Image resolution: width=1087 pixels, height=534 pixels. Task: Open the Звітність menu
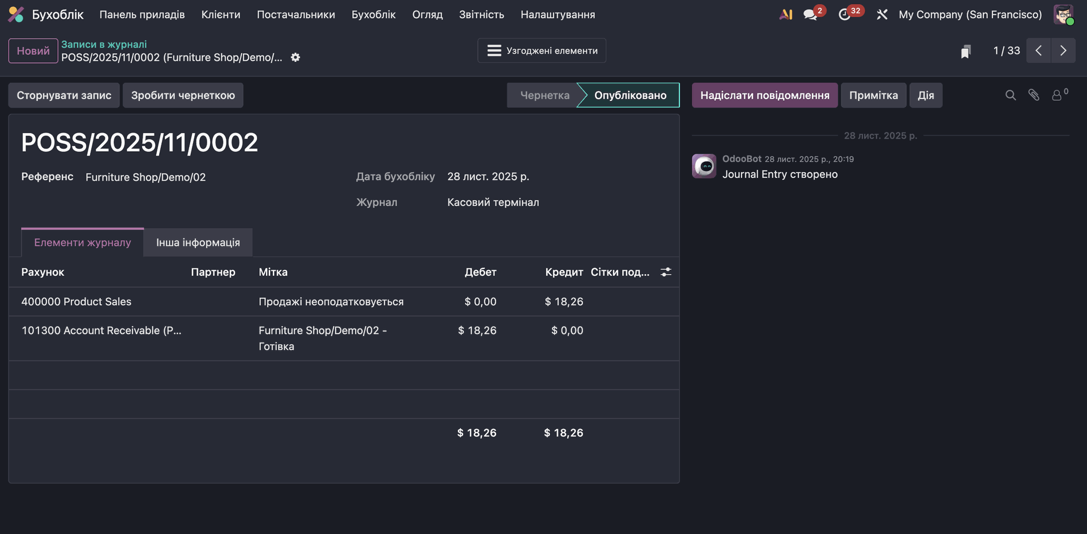[x=481, y=15]
